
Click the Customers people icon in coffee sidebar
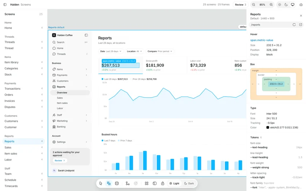click(x=54, y=81)
